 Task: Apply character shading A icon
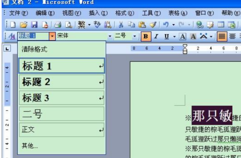(x=193, y=36)
